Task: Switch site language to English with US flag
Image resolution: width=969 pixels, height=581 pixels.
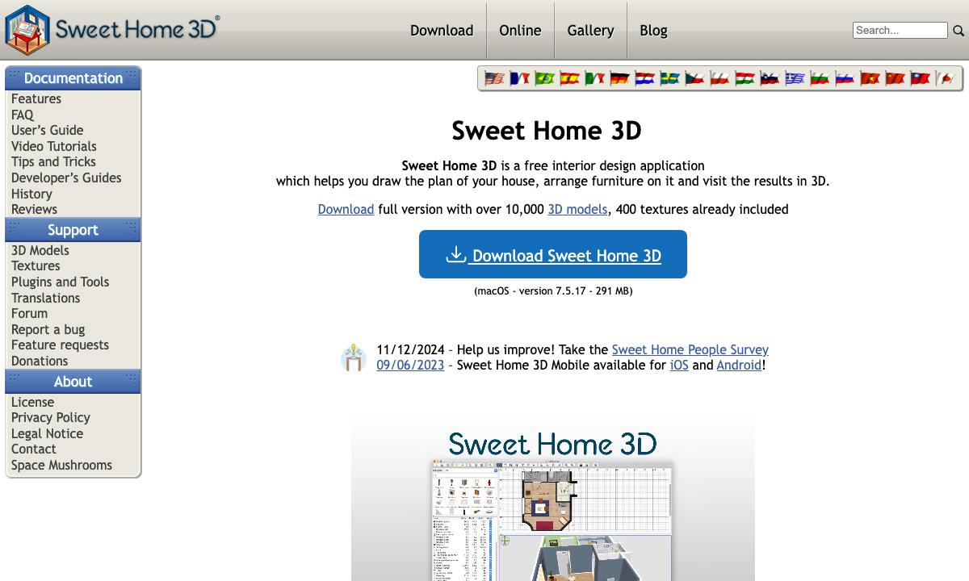Action: tap(494, 77)
